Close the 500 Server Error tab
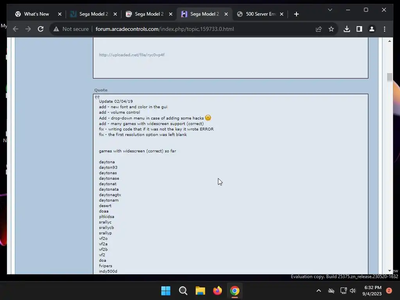The height and width of the screenshot is (300, 400). [x=282, y=14]
